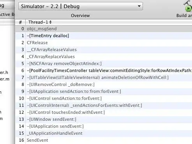Select NSCFArray removeObjectAtIndex: frame

(104, 63)
